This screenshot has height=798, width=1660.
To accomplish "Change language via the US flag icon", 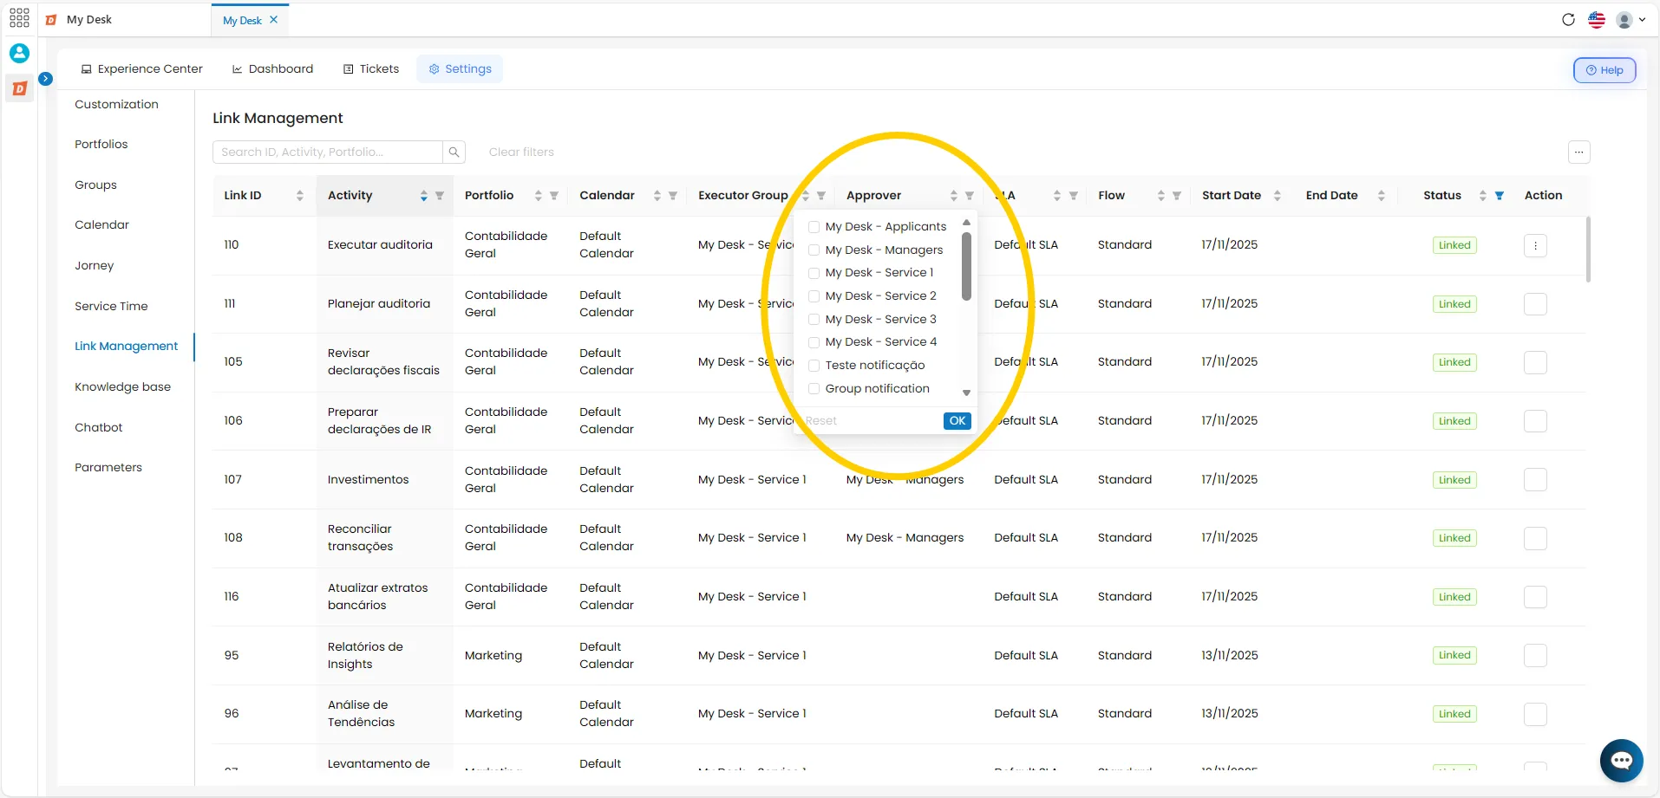I will click(x=1597, y=19).
